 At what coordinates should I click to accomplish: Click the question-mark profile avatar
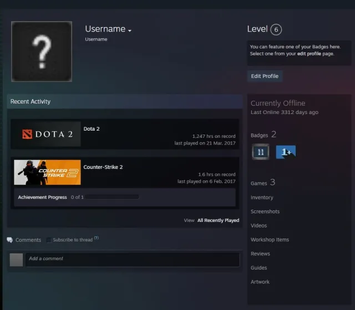click(42, 51)
